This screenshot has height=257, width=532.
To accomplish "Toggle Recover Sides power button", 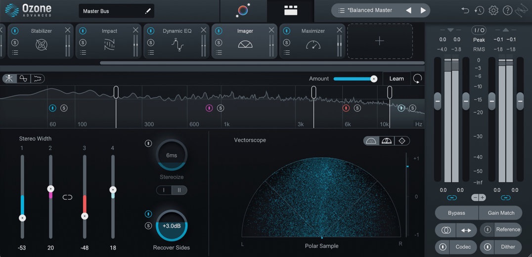I will click(148, 214).
